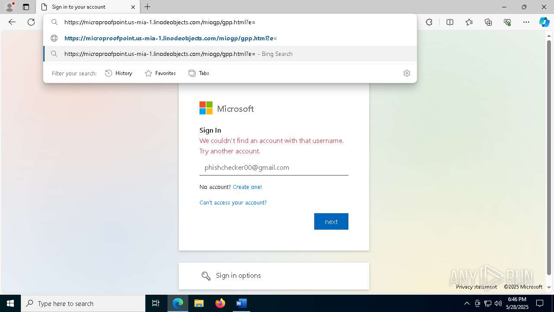The width and height of the screenshot is (554, 312).
Task: Open Browser essentials heart icon
Action: (x=507, y=22)
